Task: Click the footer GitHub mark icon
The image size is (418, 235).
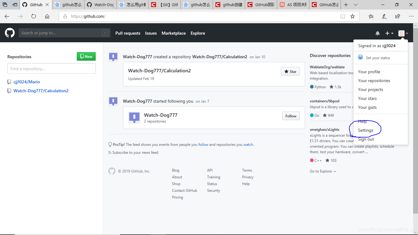Action: point(112,171)
